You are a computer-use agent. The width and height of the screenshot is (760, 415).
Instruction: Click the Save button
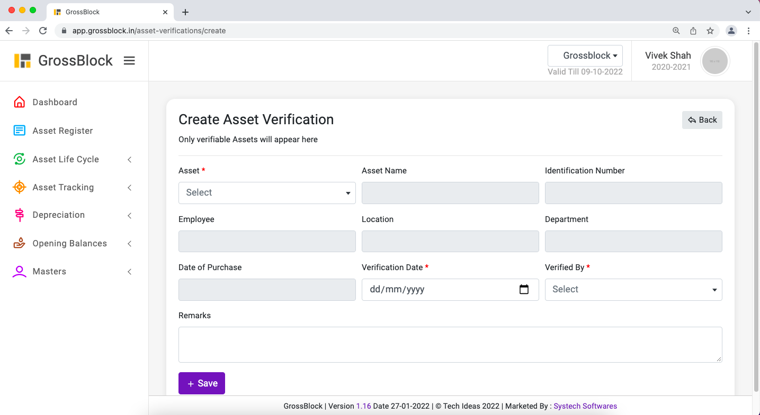pyautogui.click(x=202, y=383)
